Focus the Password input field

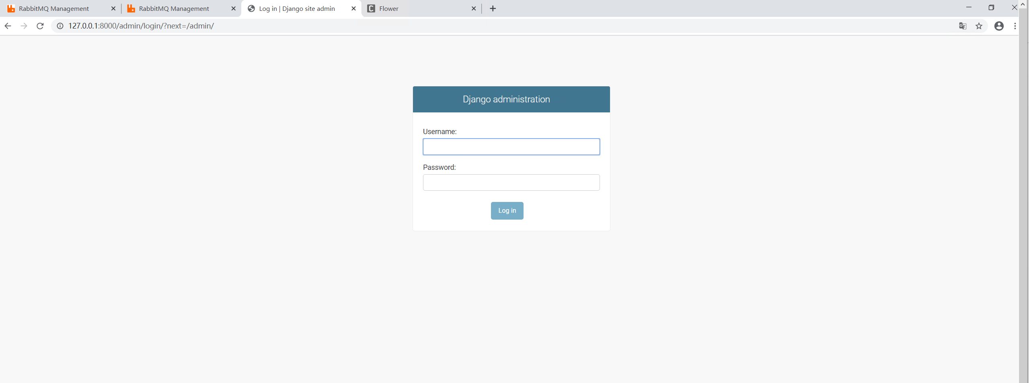click(x=511, y=183)
